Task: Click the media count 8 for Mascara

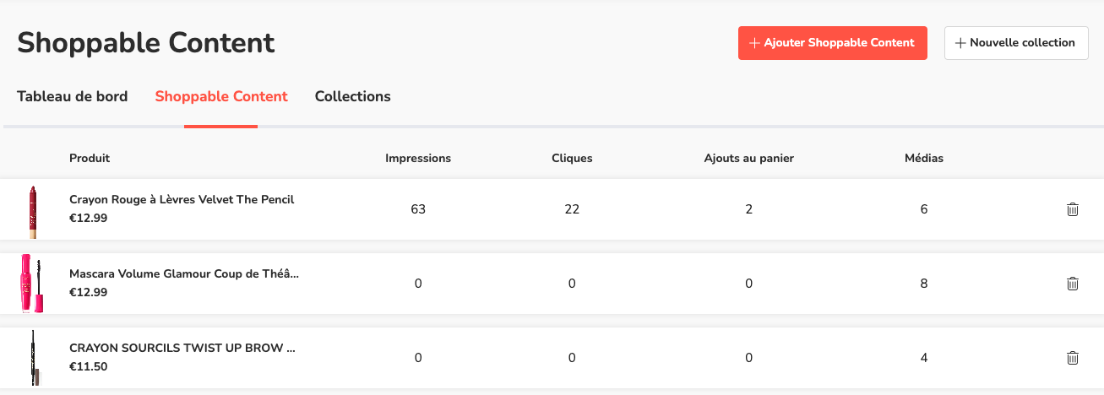Action: click(x=924, y=284)
